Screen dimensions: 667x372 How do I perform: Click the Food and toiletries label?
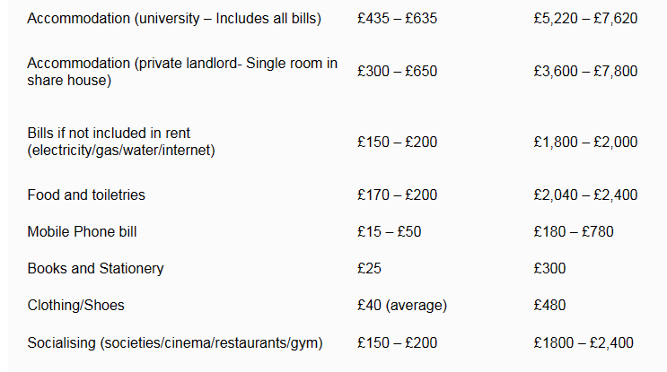(x=86, y=195)
